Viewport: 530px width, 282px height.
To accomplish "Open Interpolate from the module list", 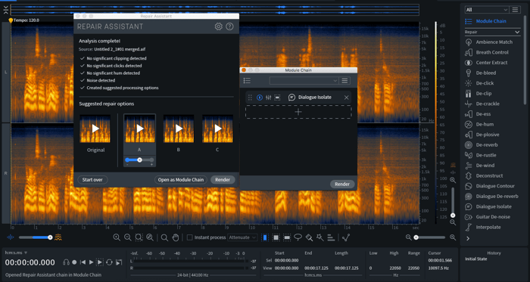I will 488,227.
